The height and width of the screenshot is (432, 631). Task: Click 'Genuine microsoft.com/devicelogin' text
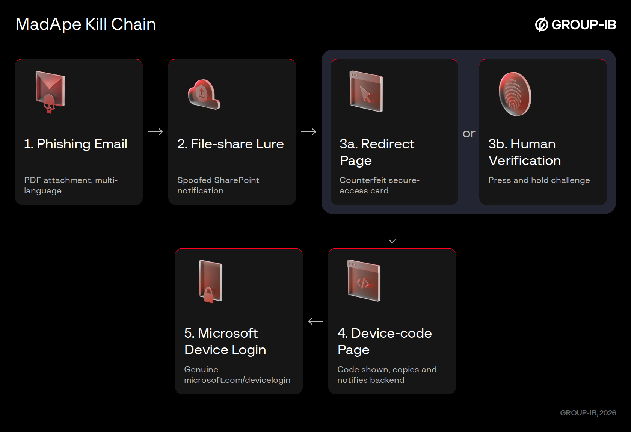237,375
